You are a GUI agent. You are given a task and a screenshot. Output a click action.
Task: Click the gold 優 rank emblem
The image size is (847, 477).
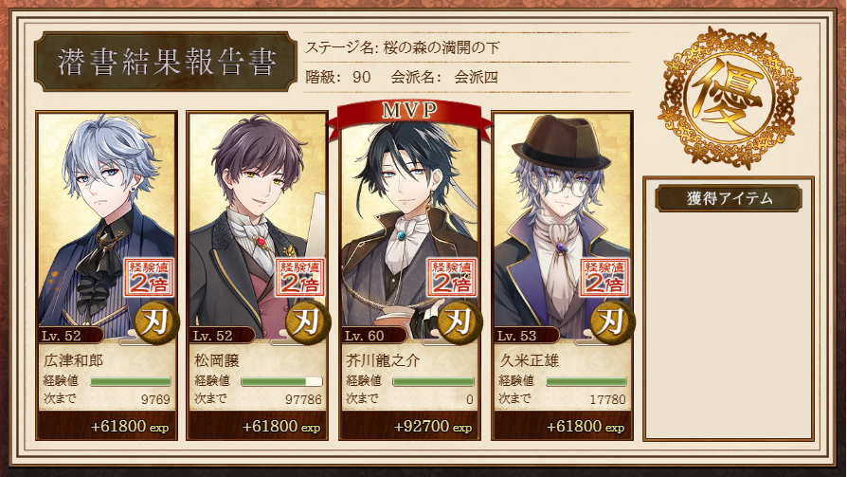729,98
